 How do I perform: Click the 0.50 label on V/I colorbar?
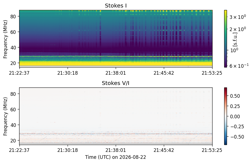point(235,96)
